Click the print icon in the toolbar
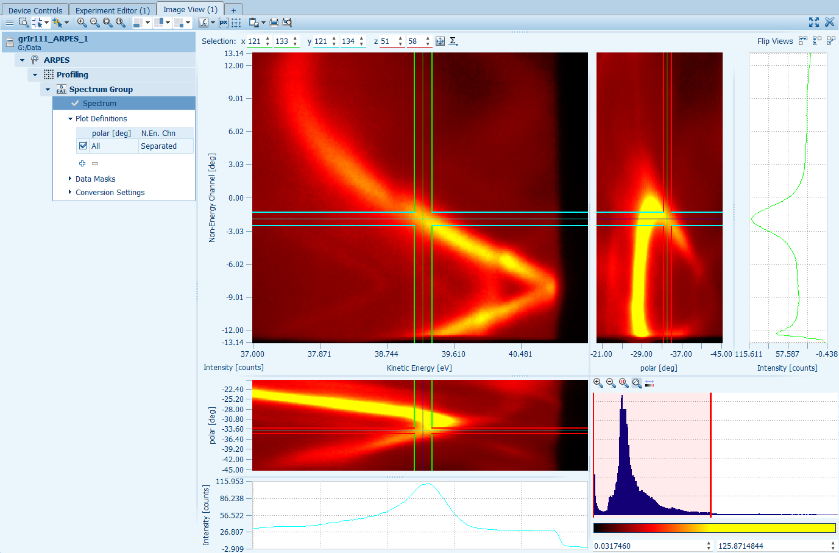839x553 pixels. 274,23
